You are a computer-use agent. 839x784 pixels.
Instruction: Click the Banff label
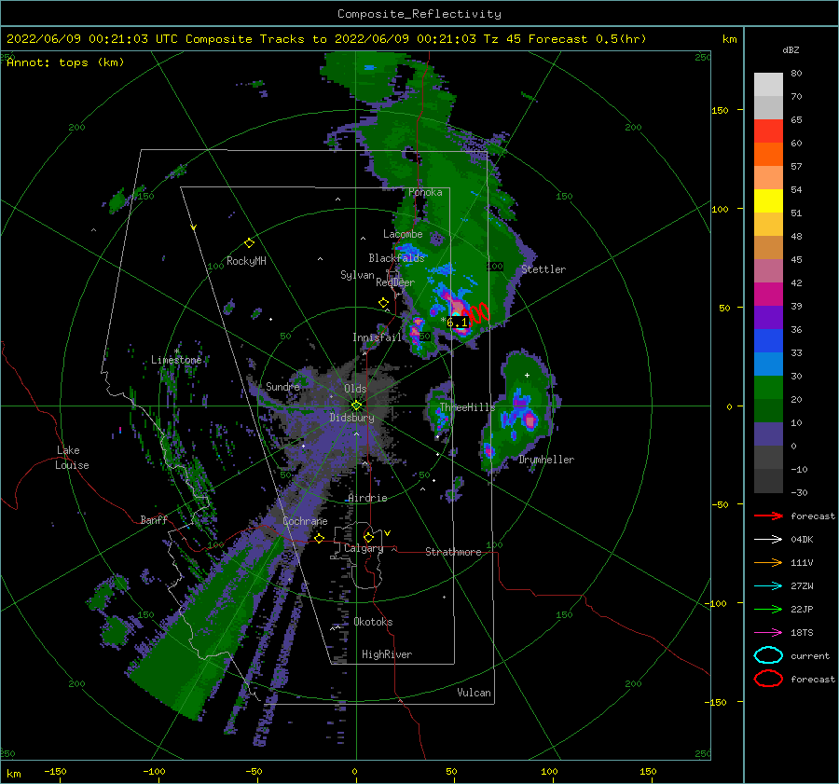coord(154,519)
